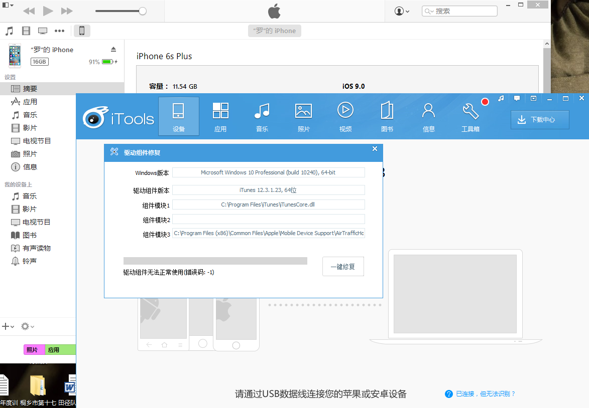Click the iTools music note titlebar icon
The width and height of the screenshot is (589, 408).
501,98
